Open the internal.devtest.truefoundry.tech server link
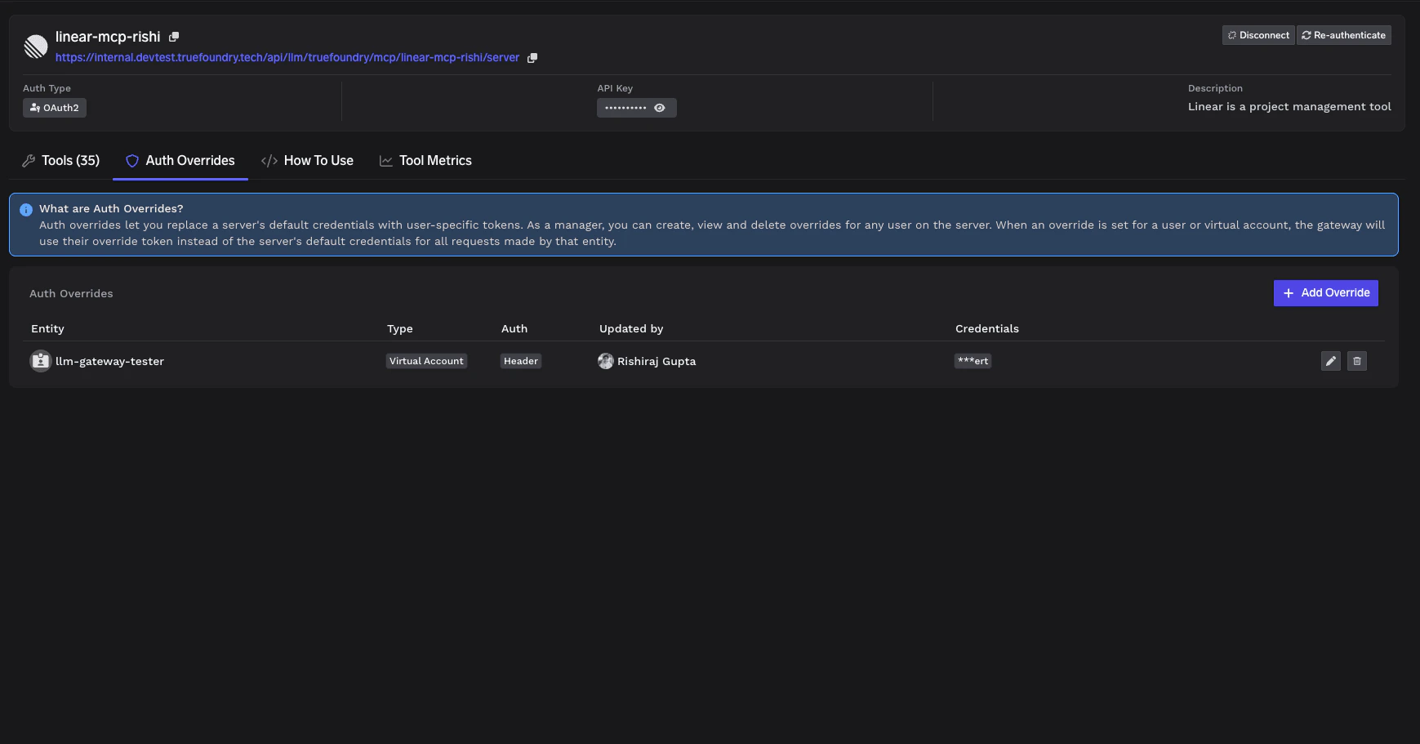 click(287, 57)
